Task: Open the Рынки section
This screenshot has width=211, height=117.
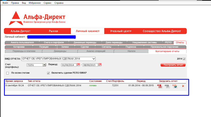Action: pyautogui.click(x=53, y=31)
